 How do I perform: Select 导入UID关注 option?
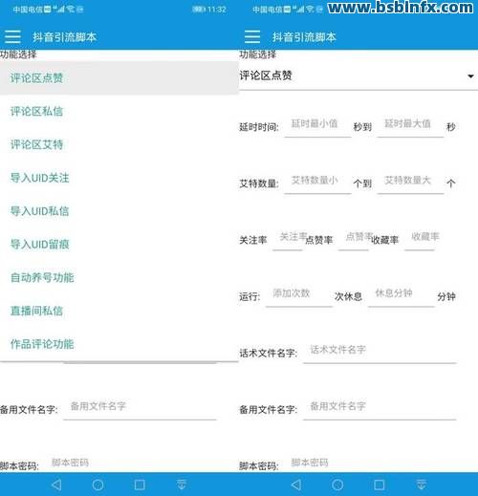(119, 178)
